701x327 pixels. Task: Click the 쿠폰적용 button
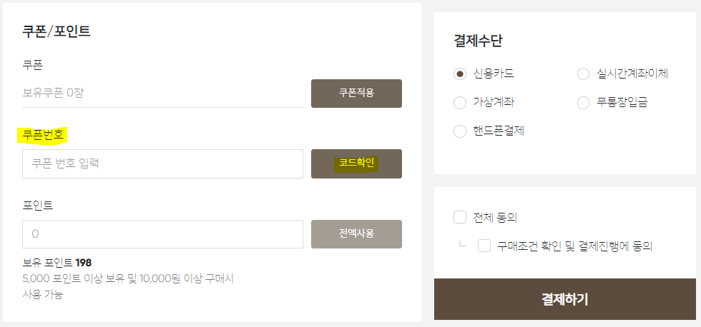356,94
